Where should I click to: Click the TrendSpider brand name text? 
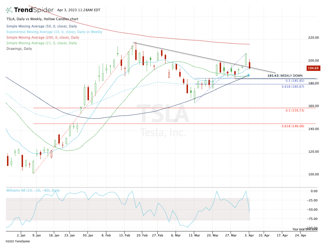pos(34,10)
